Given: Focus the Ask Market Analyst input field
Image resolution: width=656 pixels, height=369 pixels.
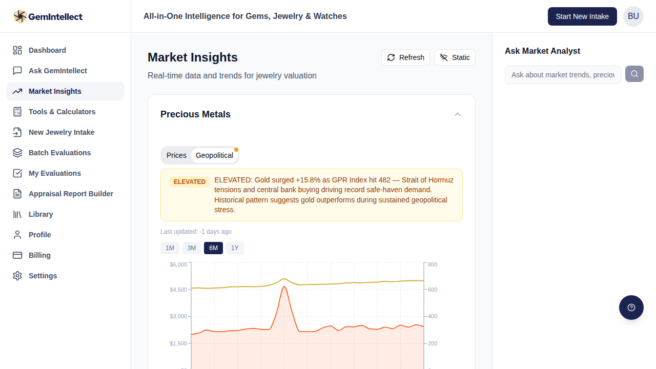Looking at the screenshot, I should pos(562,75).
